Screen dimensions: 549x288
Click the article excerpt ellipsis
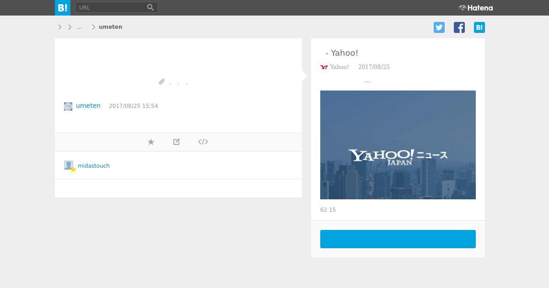point(367,81)
